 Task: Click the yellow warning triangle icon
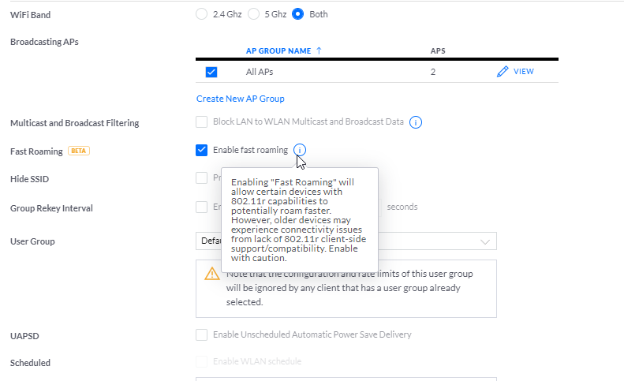212,274
